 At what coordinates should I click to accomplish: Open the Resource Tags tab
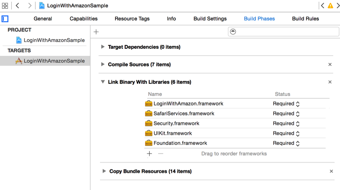132,19
